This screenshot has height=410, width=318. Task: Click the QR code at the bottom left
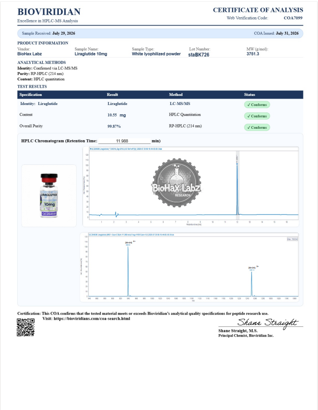click(26, 327)
